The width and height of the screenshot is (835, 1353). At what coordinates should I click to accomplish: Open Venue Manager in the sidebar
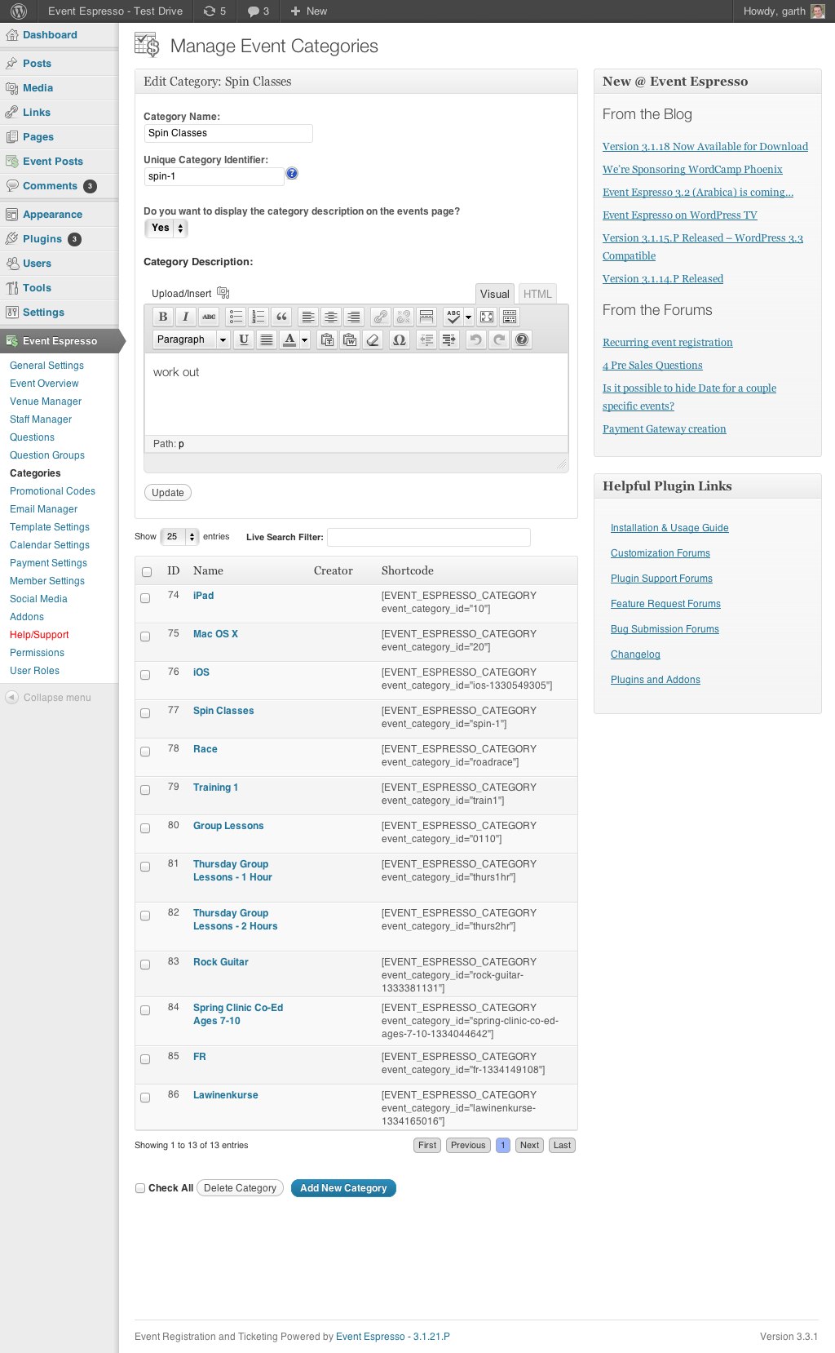pos(46,401)
